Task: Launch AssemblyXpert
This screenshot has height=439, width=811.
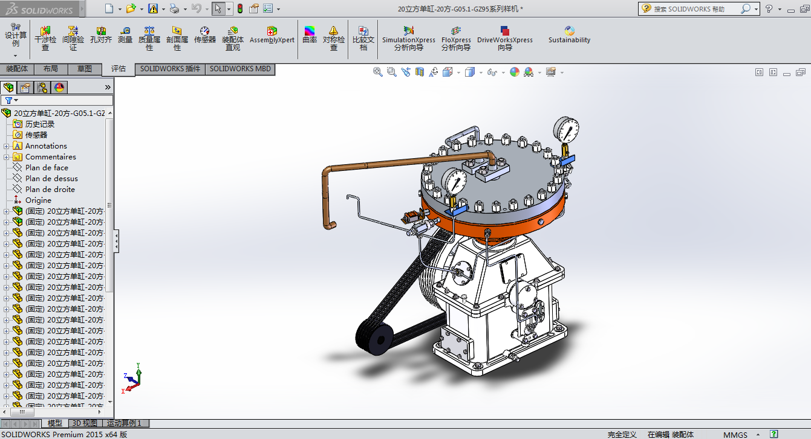Action: point(272,35)
